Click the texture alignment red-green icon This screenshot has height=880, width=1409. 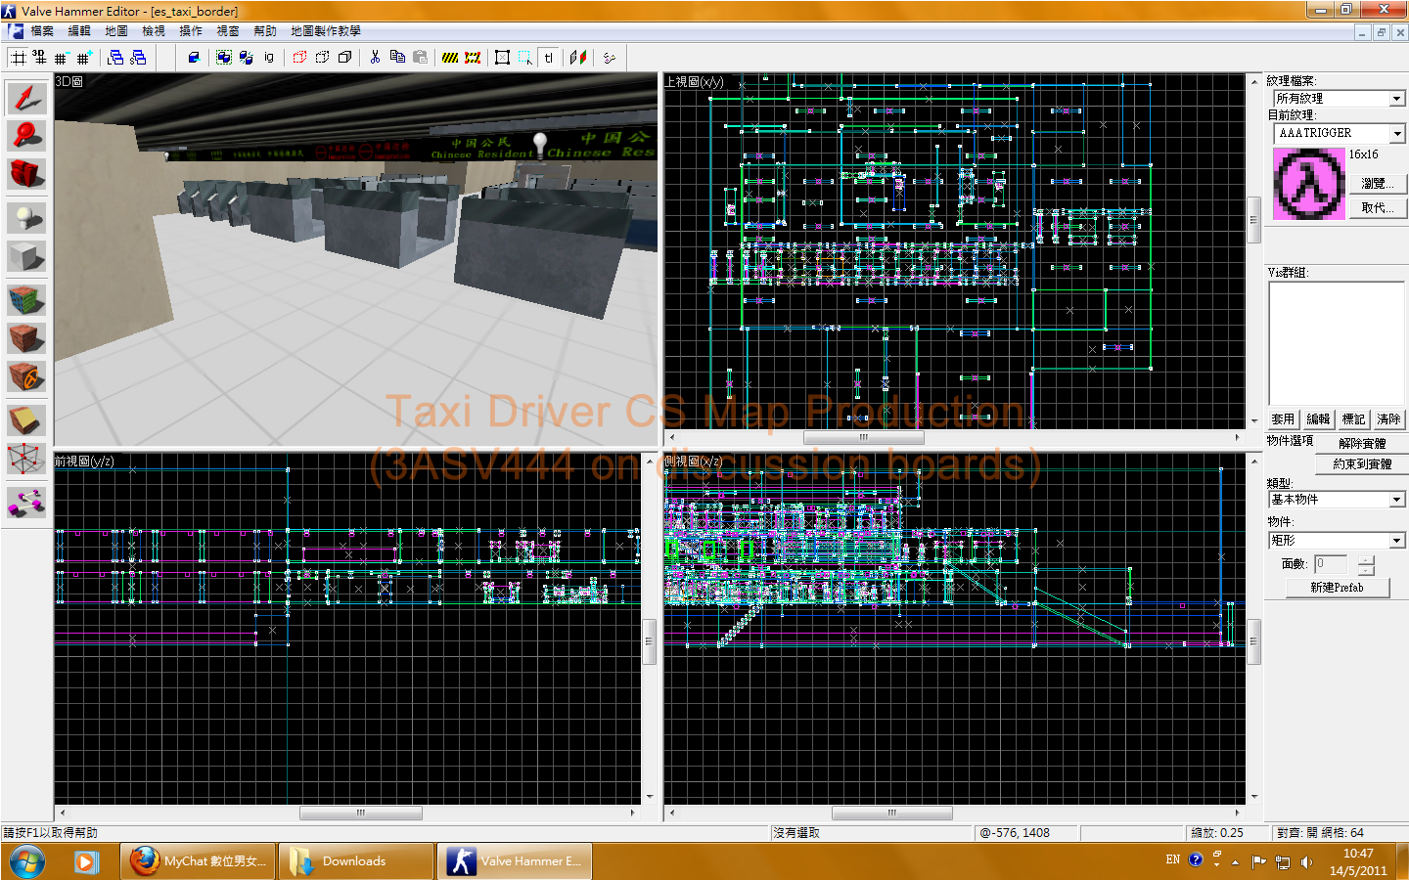[578, 58]
